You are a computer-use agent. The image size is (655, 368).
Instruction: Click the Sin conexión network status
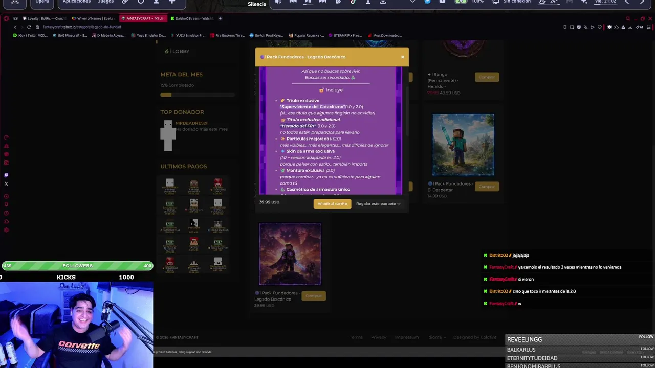point(517,2)
